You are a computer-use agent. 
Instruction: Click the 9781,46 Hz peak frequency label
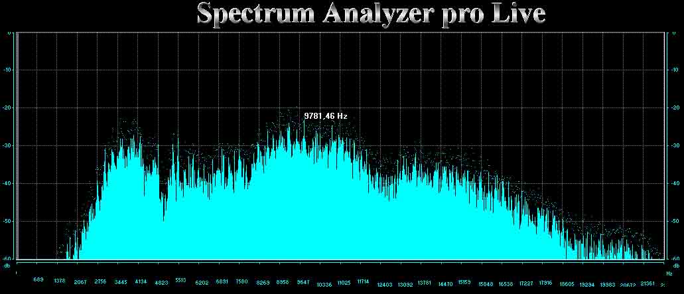coord(326,116)
